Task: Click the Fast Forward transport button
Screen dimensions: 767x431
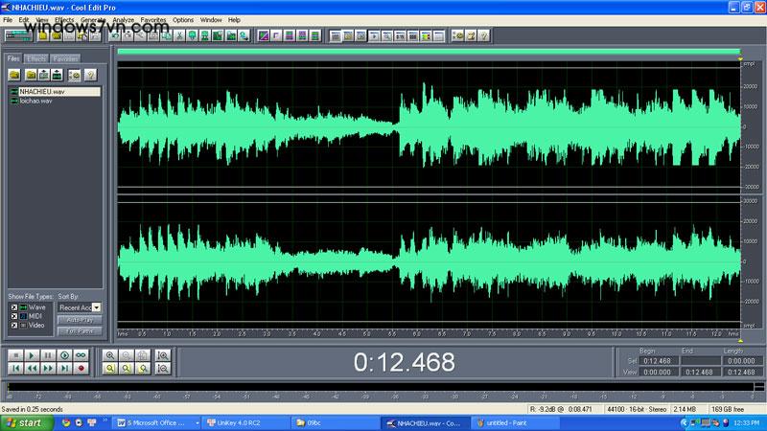Action: pyautogui.click(x=49, y=368)
